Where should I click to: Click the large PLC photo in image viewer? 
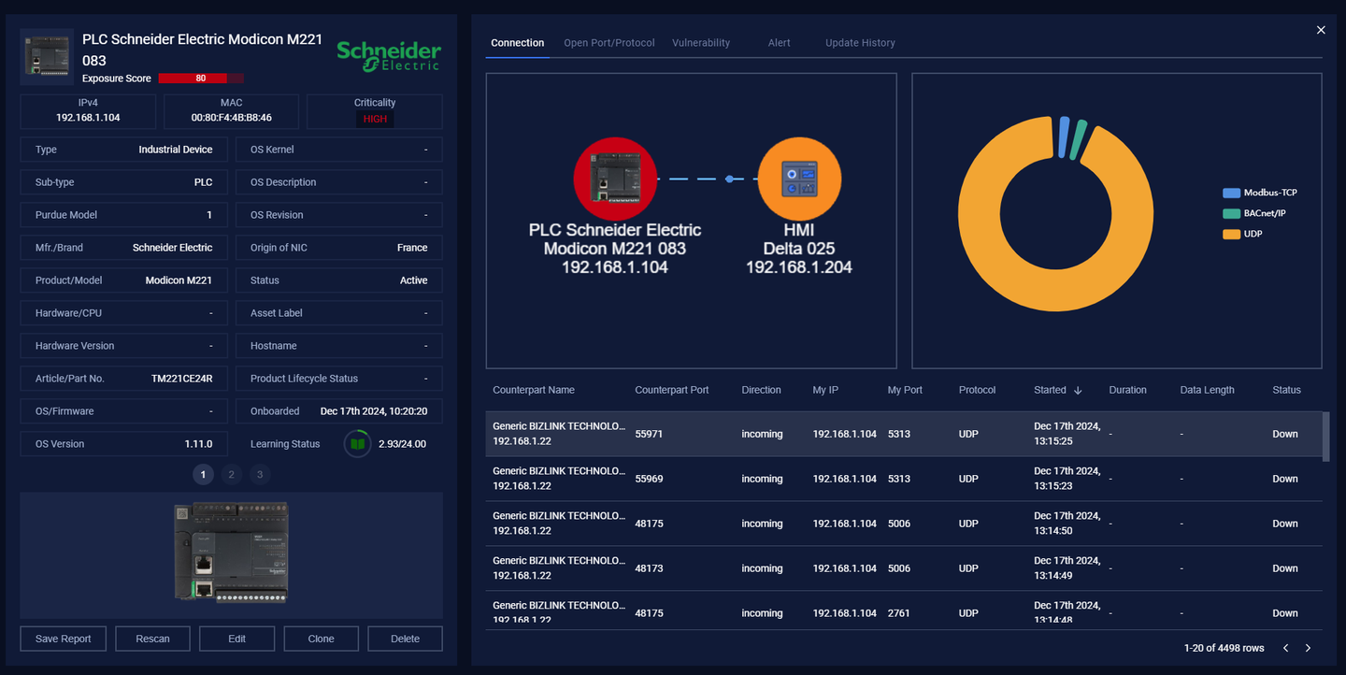click(x=231, y=553)
